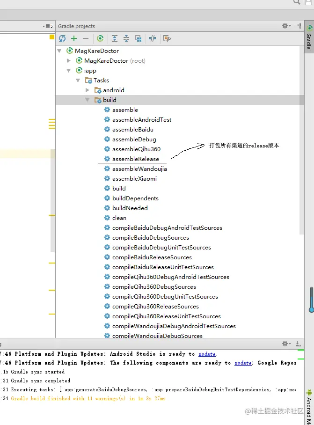The image size is (314, 425).
Task: Switch to the Gradle side tab
Action: tap(309, 37)
